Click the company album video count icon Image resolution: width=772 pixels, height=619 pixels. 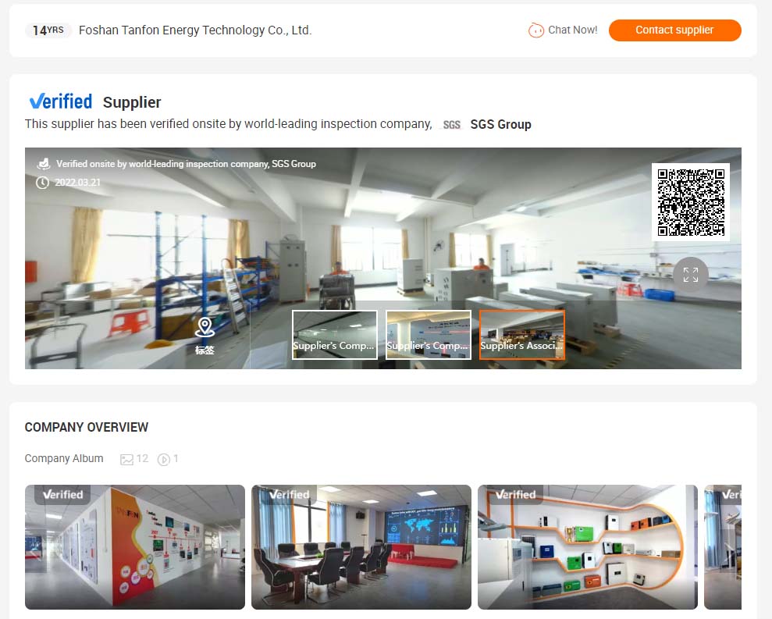tap(163, 460)
